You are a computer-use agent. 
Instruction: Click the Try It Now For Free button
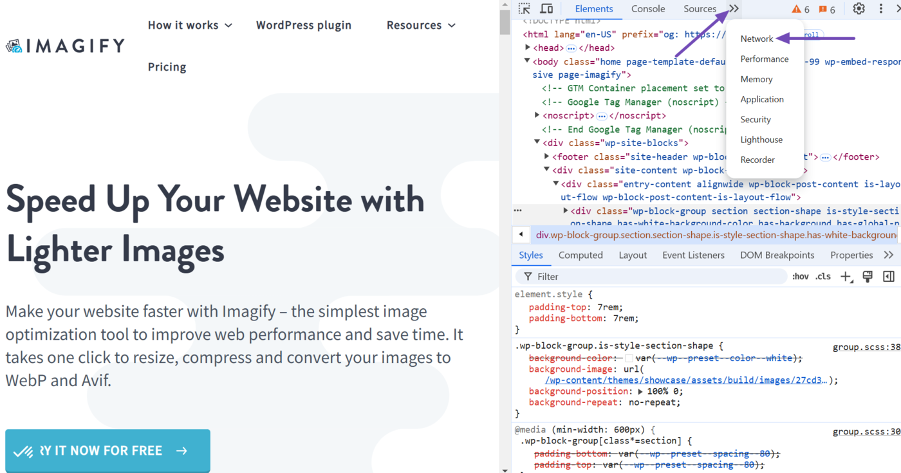click(107, 450)
